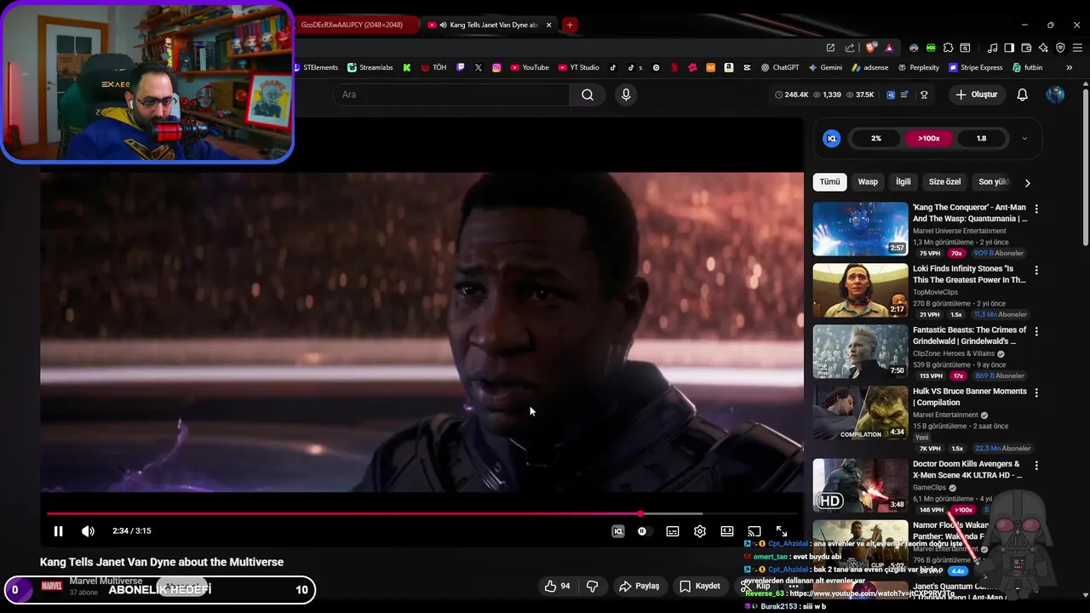The image size is (1090, 613).
Task: Enter fullscreen mode in the player
Action: point(782,531)
